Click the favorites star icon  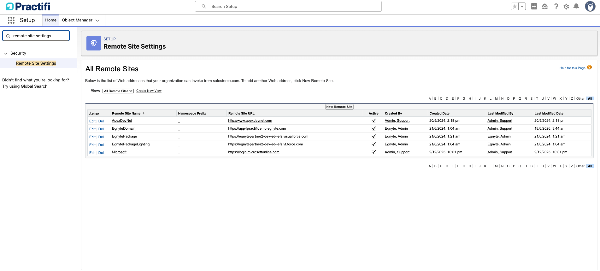pyautogui.click(x=515, y=6)
